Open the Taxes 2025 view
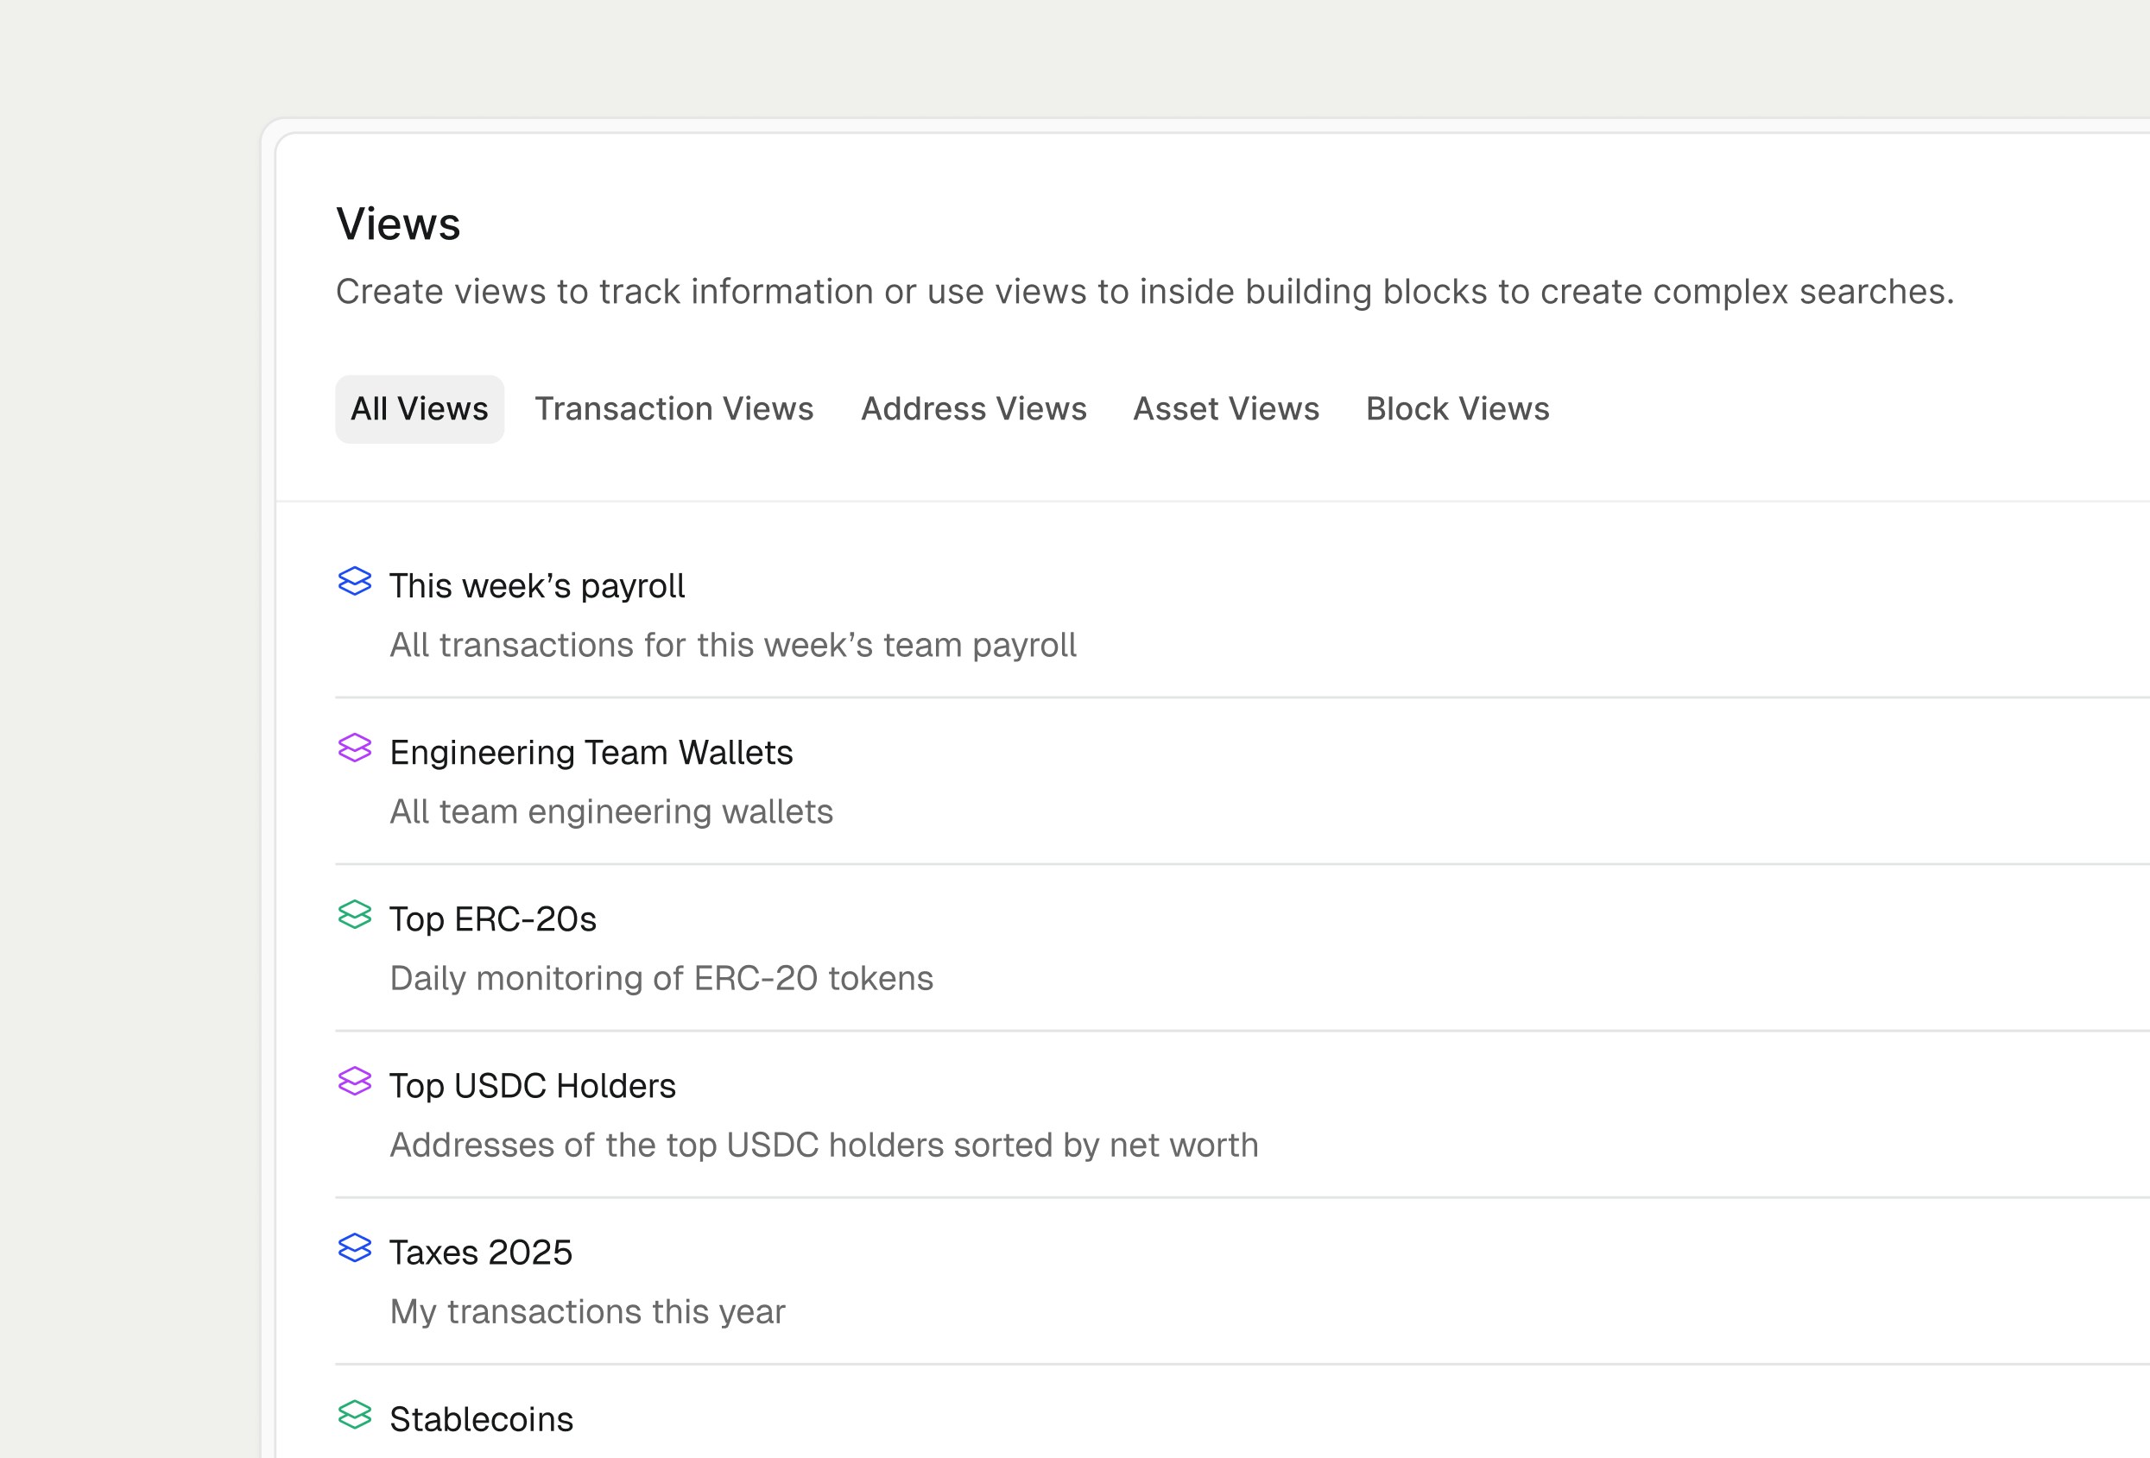The width and height of the screenshot is (2150, 1458). pyautogui.click(x=481, y=1251)
